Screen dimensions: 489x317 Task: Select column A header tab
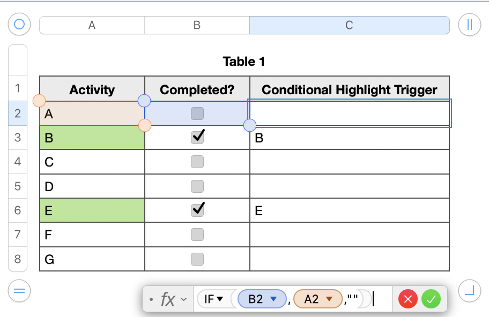(92, 25)
